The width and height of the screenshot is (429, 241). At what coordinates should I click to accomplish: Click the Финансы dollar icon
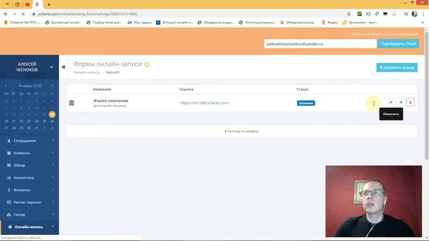pos(9,190)
